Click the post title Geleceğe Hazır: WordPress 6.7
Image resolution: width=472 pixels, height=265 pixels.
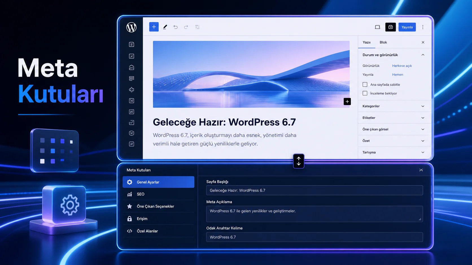pos(224,122)
